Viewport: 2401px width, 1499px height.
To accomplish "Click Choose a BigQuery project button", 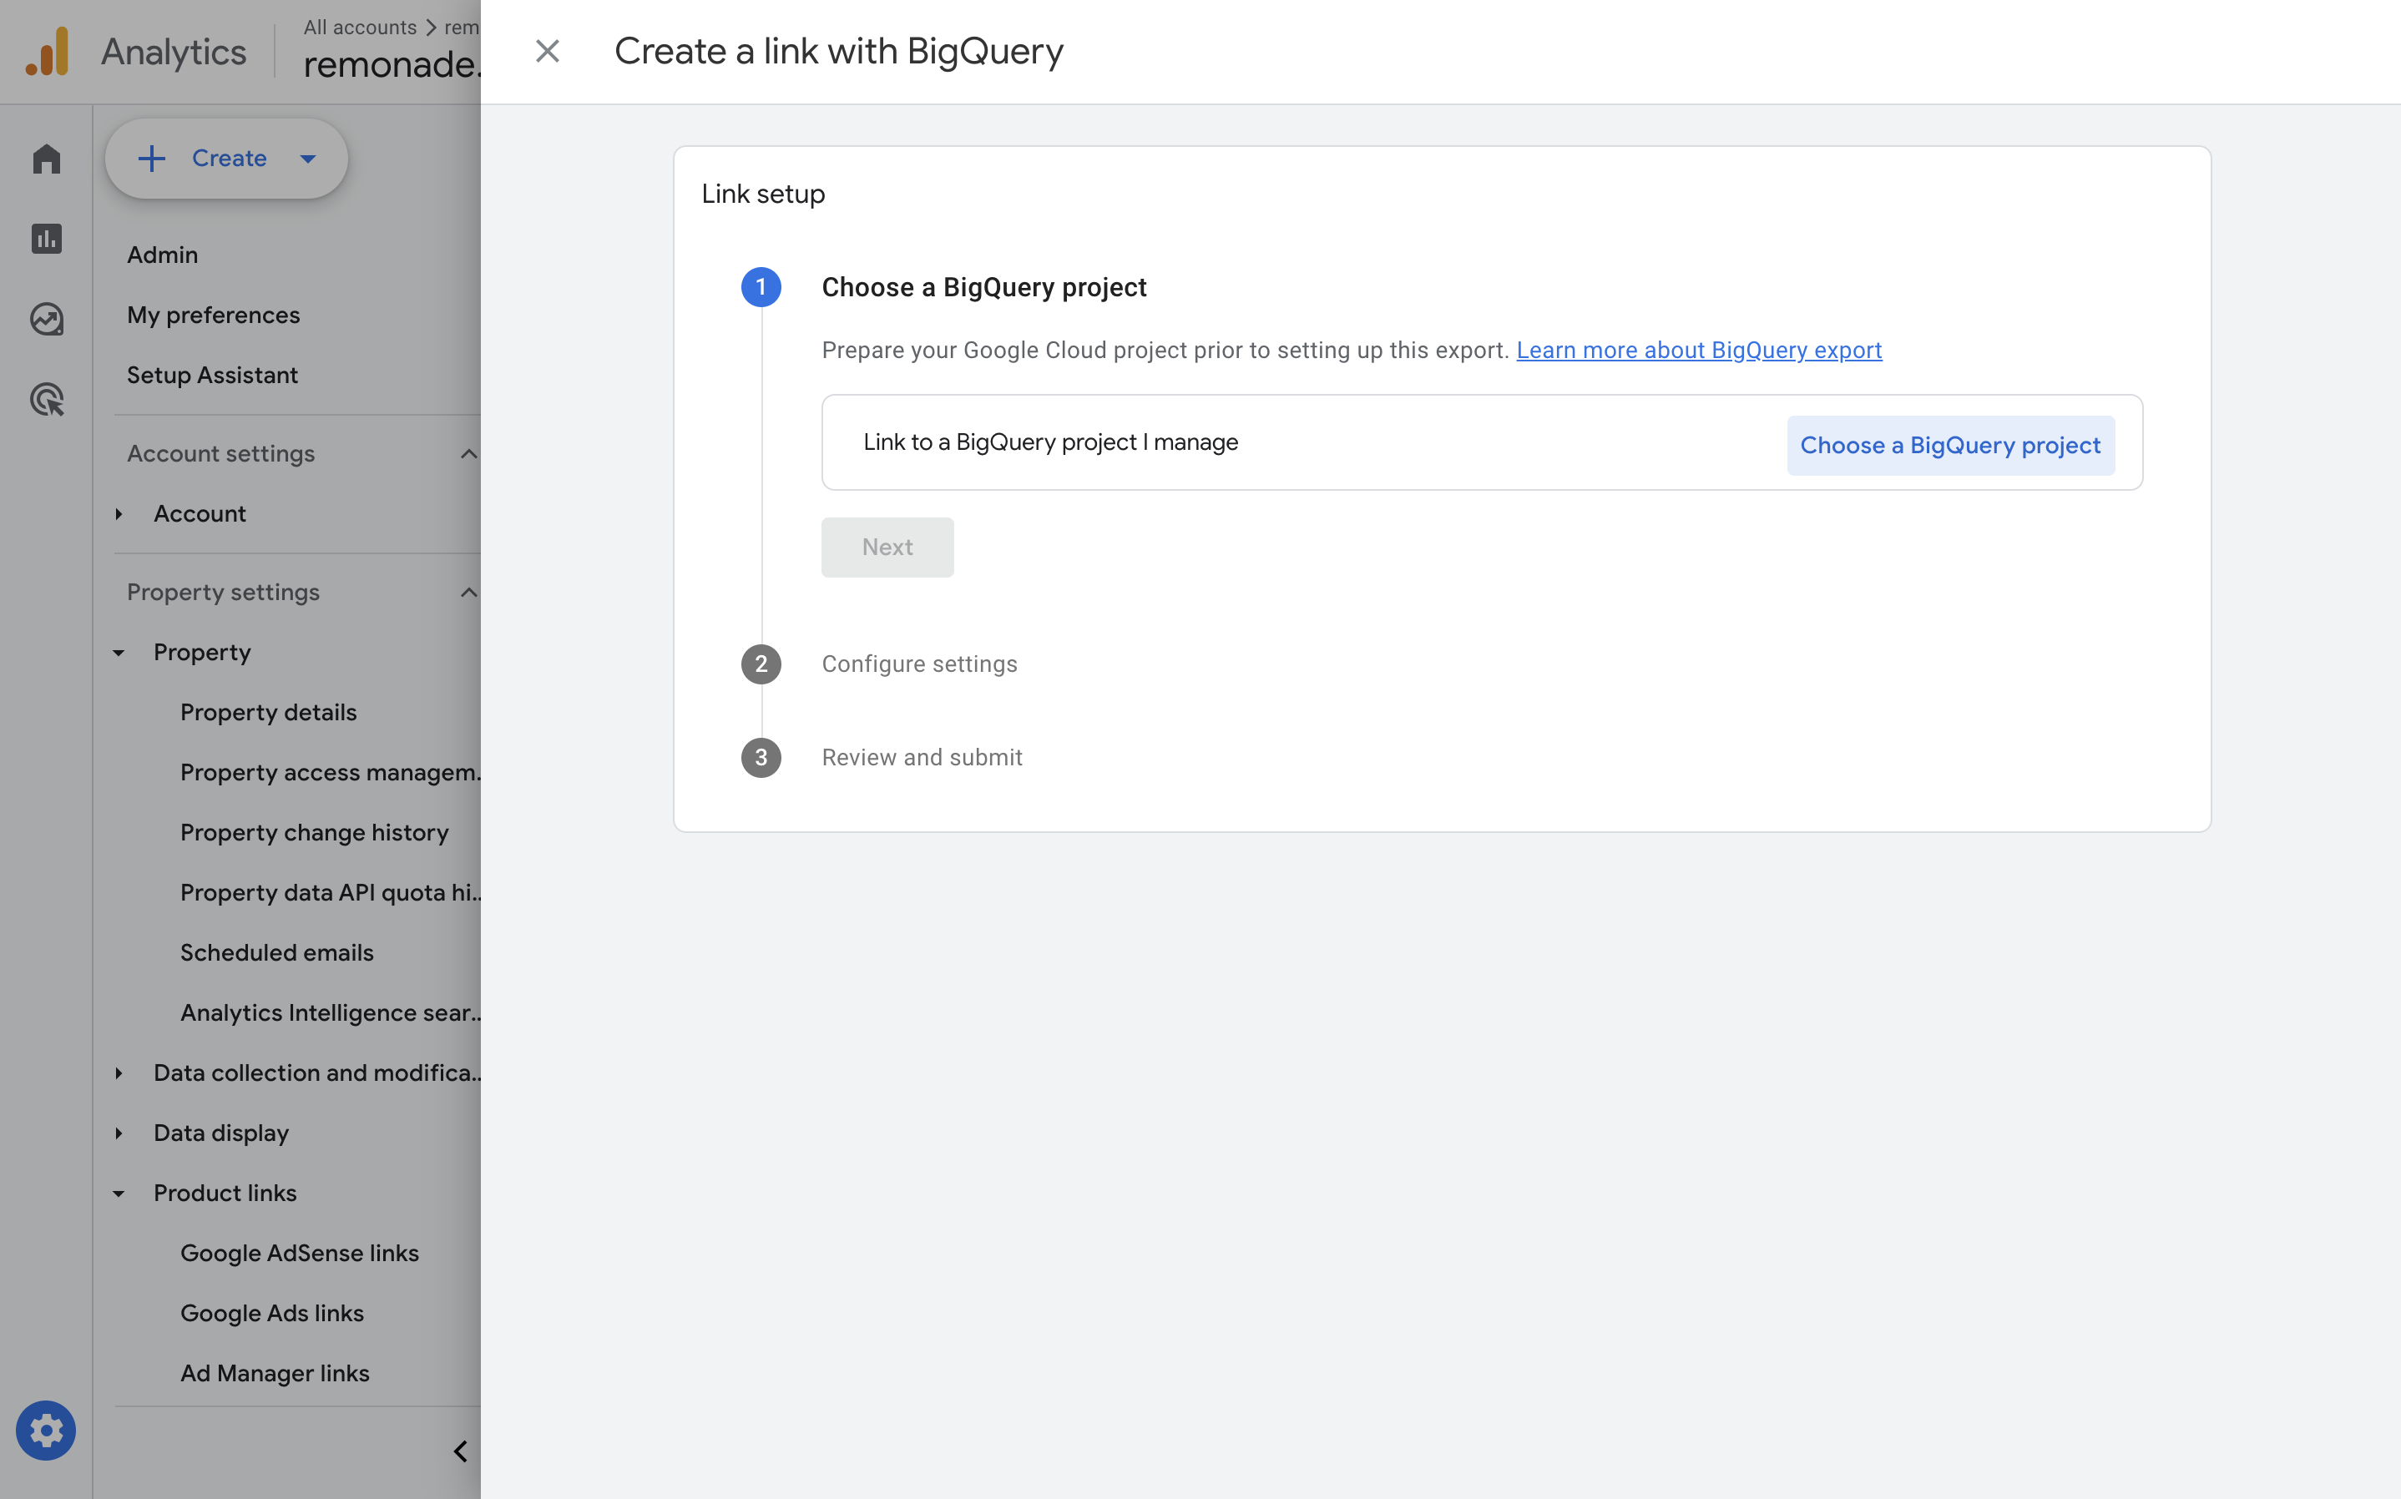I will pos(1950,445).
